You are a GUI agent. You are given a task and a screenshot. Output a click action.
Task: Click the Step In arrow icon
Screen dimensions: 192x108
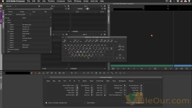click(92, 93)
